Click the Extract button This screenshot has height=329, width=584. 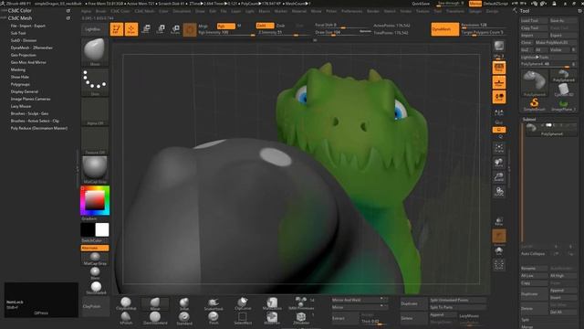click(x=345, y=318)
